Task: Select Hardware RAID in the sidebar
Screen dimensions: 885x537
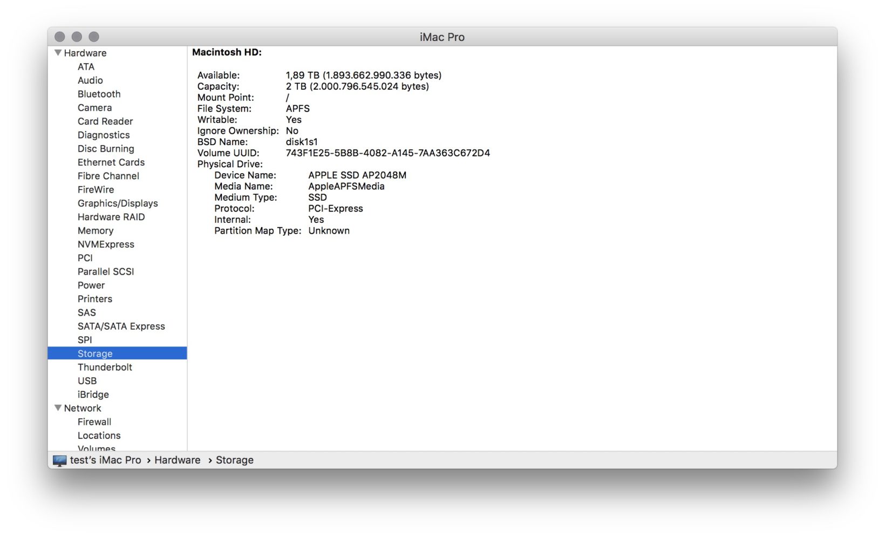Action: [111, 217]
